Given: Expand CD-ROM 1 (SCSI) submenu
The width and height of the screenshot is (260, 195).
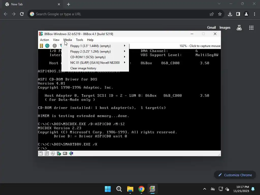Looking at the screenshot, I should pyautogui.click(x=95, y=57).
